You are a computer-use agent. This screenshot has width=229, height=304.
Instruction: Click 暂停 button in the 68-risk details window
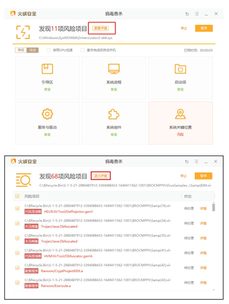[x=203, y=176]
